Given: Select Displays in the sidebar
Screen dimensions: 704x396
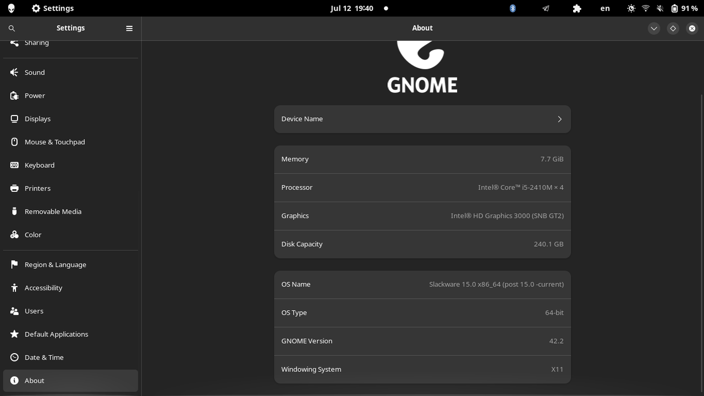Looking at the screenshot, I should [70, 119].
